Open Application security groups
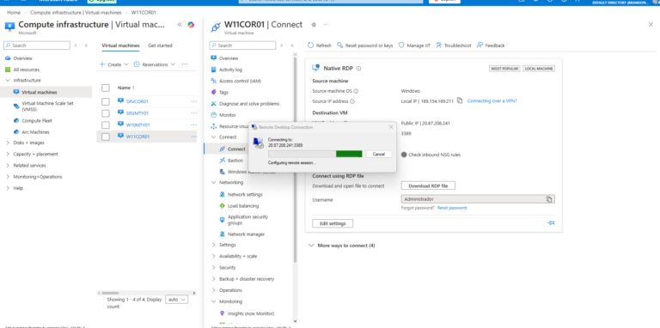The image size is (660, 328). (x=247, y=220)
